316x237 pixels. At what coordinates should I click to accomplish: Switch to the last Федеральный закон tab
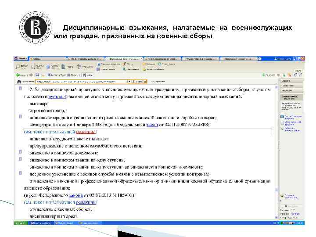click(238, 59)
